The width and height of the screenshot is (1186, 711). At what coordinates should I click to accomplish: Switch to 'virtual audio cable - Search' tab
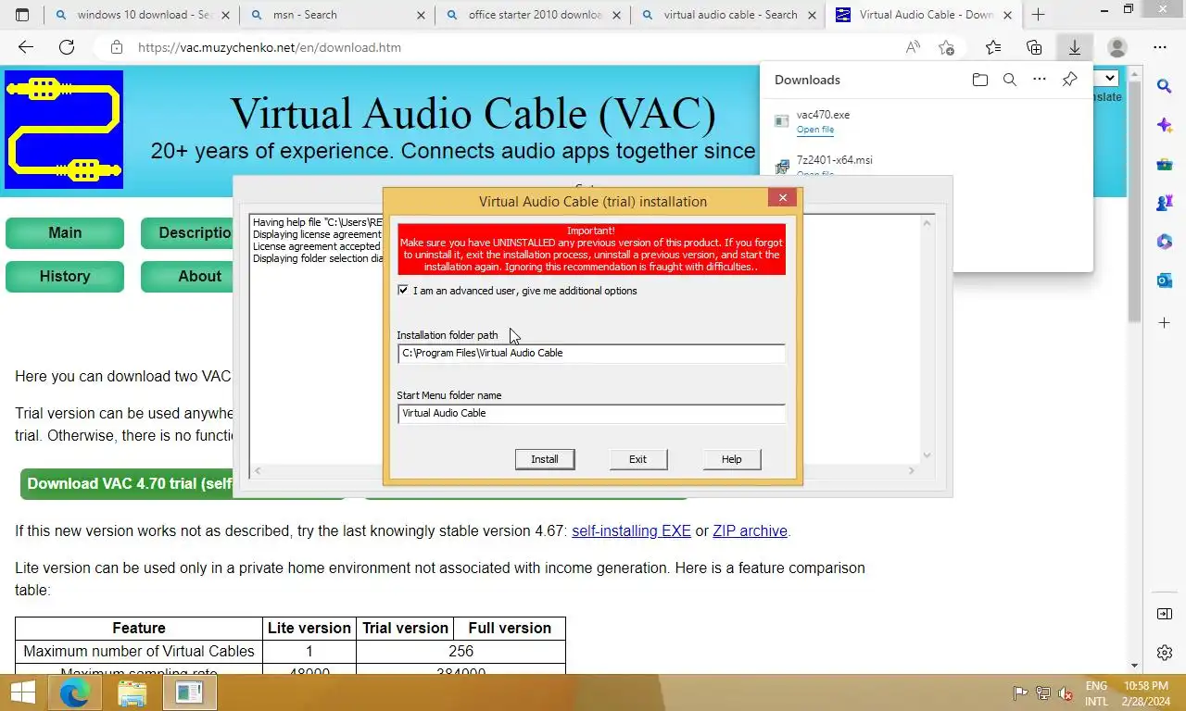[x=730, y=15]
